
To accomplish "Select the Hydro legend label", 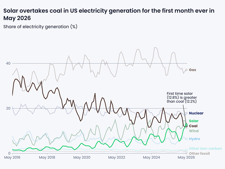I will coord(194,139).
